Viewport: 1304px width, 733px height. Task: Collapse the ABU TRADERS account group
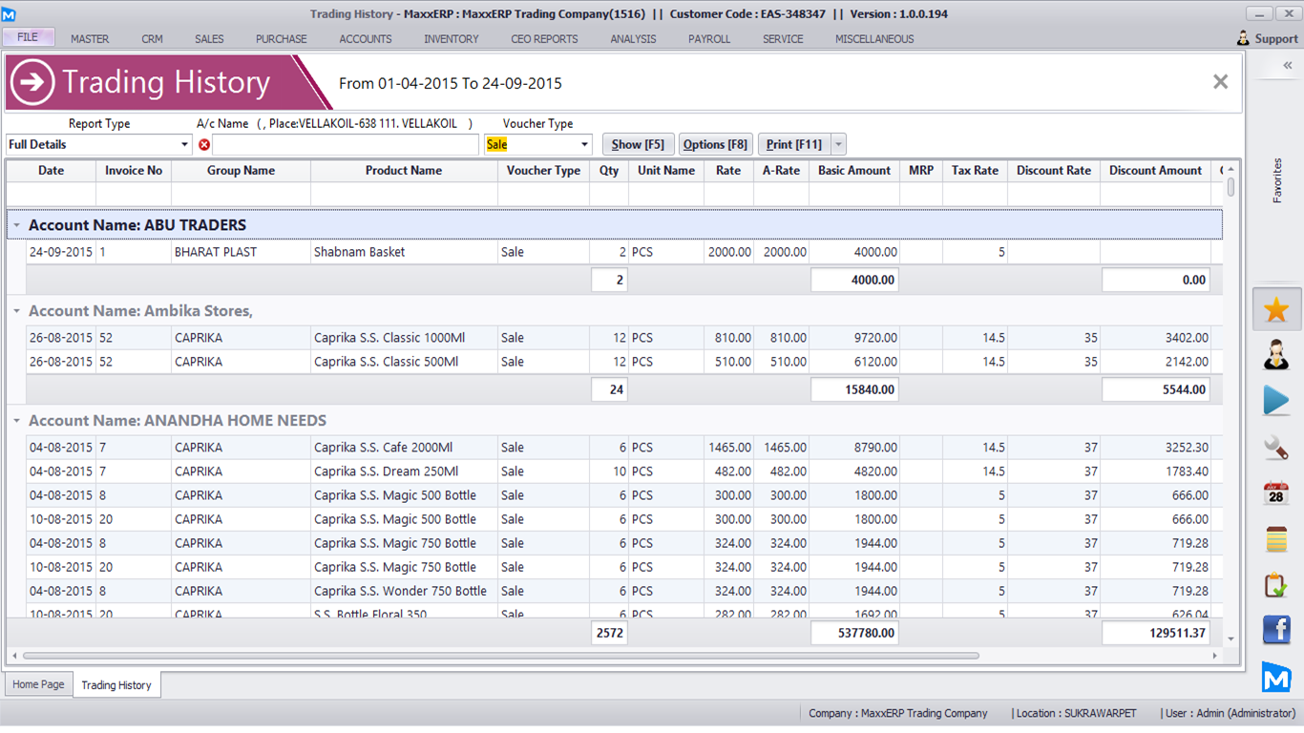click(x=17, y=225)
